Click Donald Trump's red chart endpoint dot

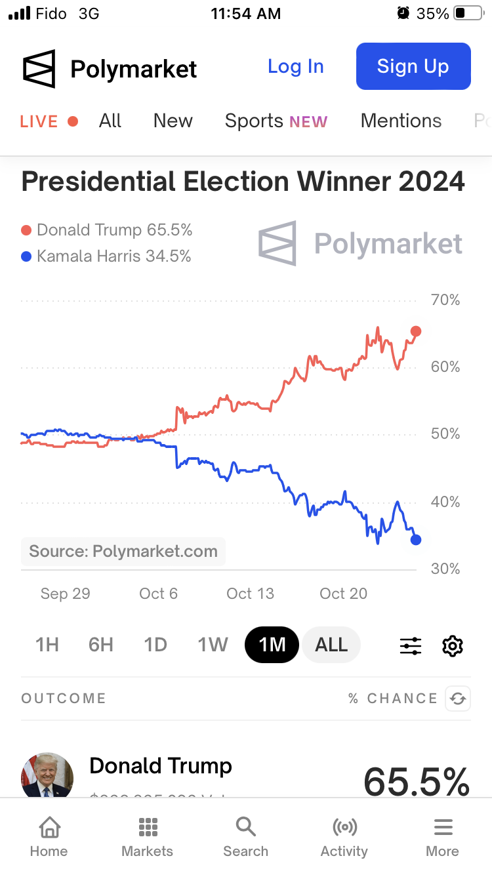pos(416,331)
